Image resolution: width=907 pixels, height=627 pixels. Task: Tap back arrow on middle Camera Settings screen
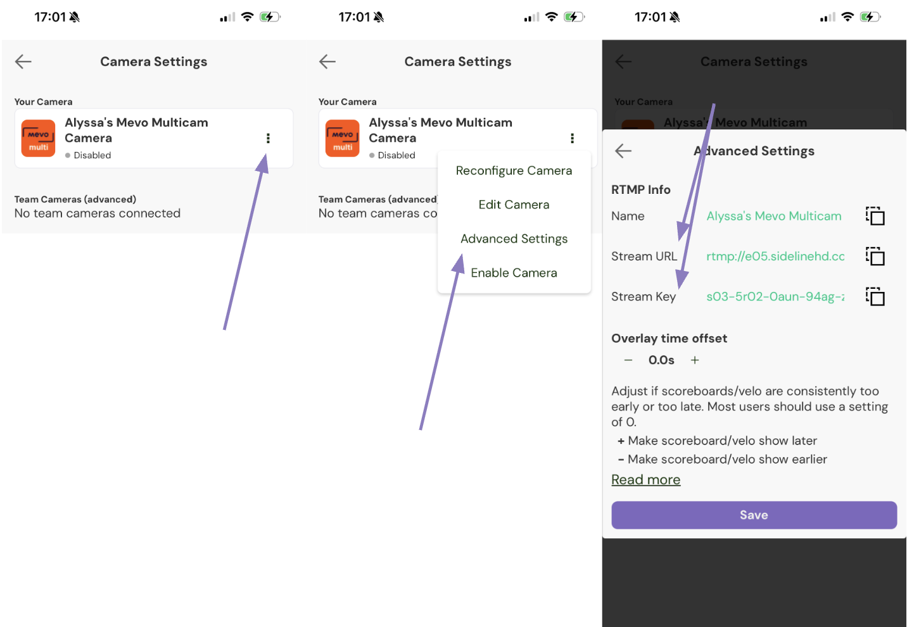coord(327,61)
